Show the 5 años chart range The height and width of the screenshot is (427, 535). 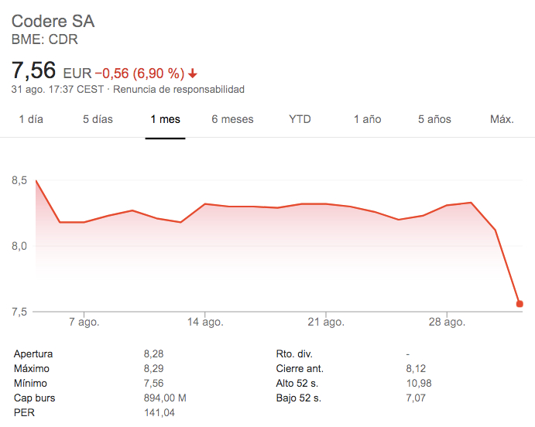(434, 119)
